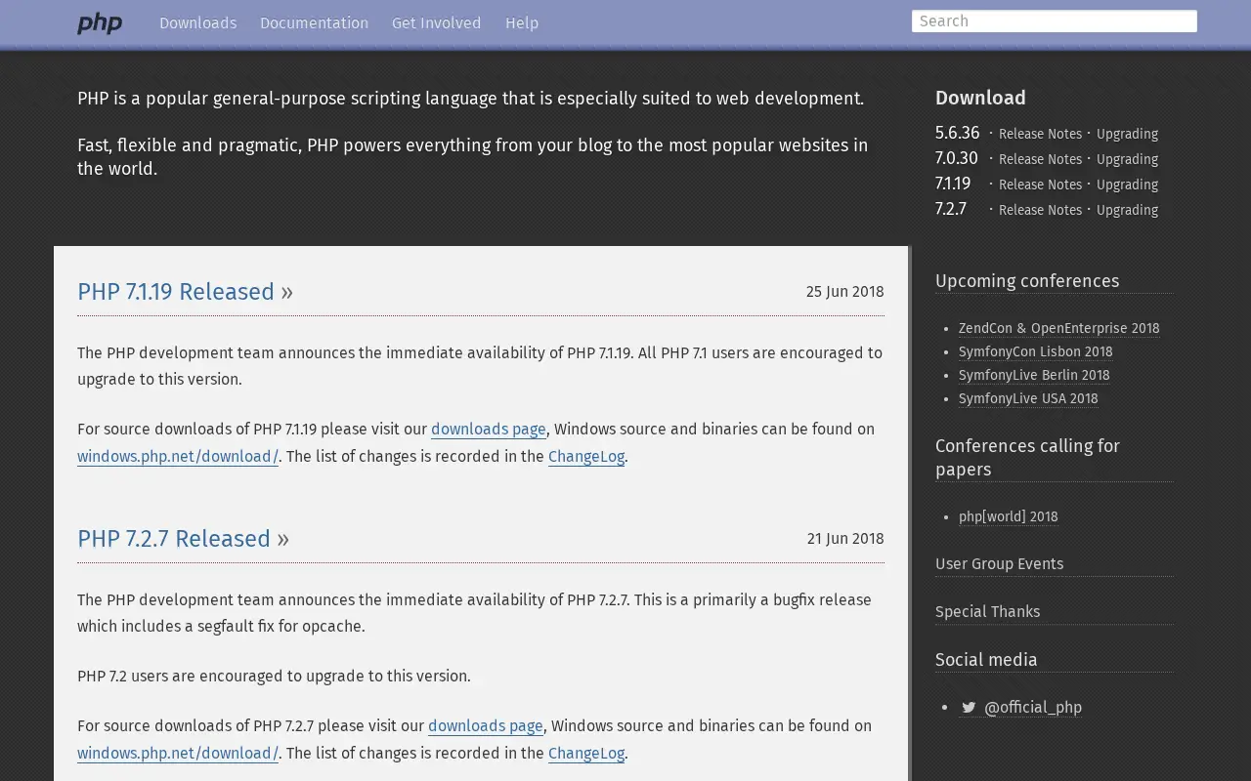Open Upgrading guide for 7.2.7
Screen dimensions: 1251x781
(1127, 210)
